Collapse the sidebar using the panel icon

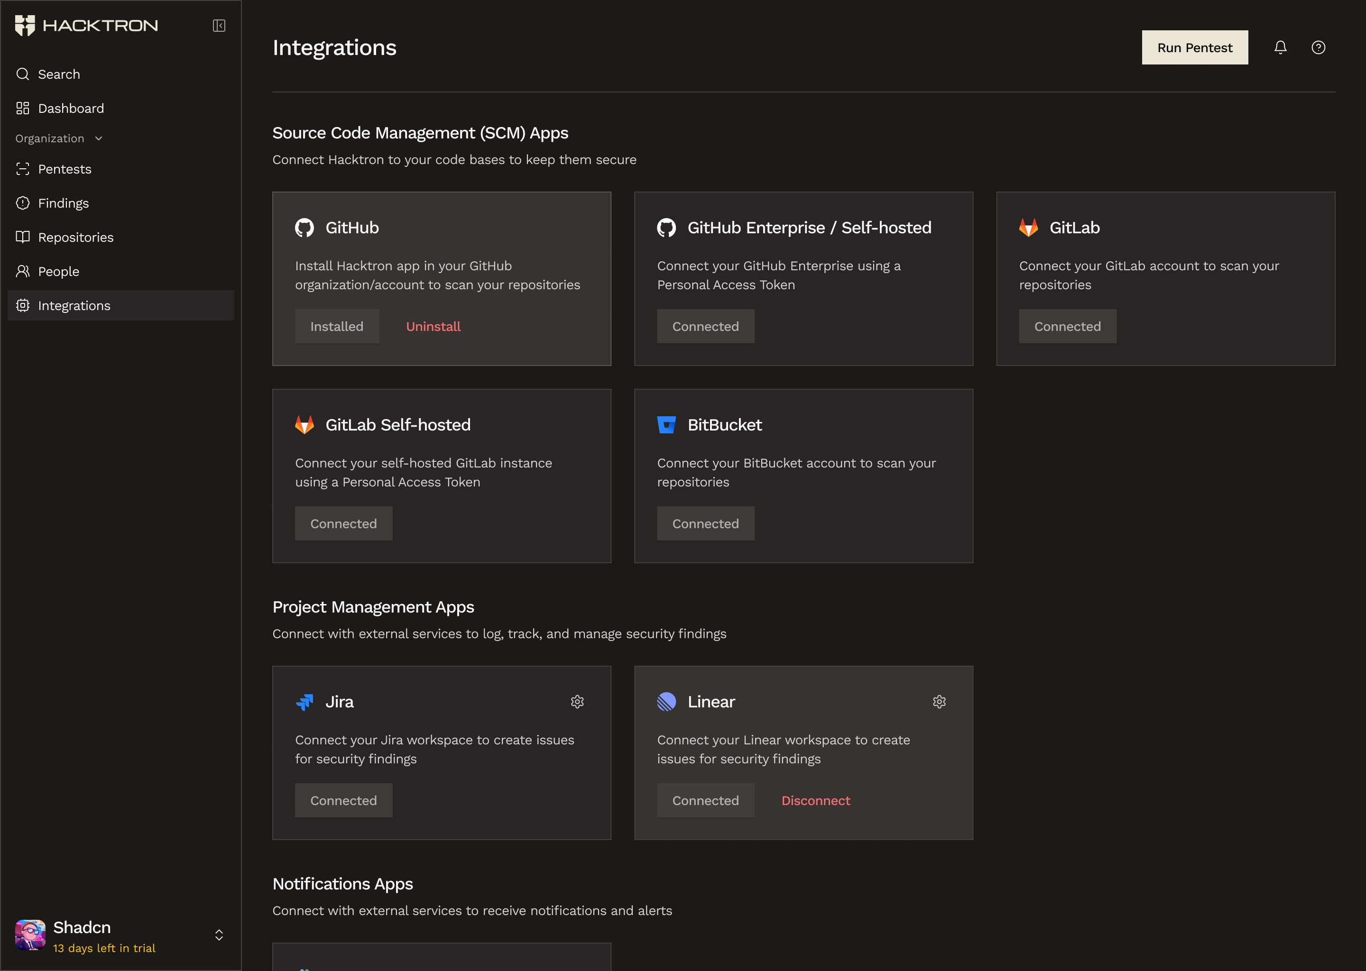(219, 26)
